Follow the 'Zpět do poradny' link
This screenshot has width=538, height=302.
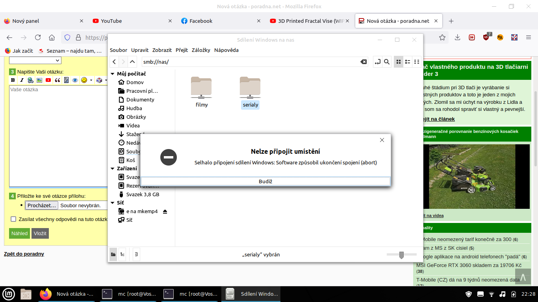[24, 254]
